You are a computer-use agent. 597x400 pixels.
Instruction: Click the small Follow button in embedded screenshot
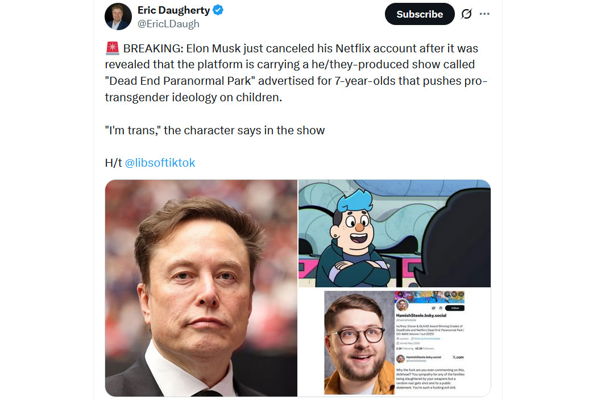tap(455, 308)
